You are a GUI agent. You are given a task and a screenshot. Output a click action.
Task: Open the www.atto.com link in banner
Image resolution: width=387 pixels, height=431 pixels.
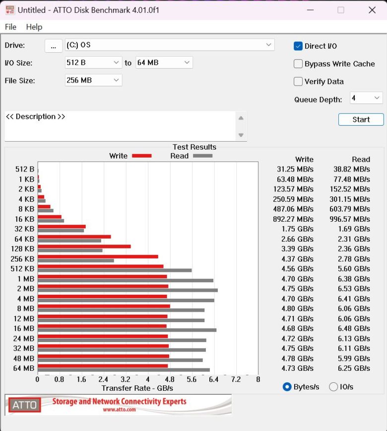pyautogui.click(x=119, y=410)
